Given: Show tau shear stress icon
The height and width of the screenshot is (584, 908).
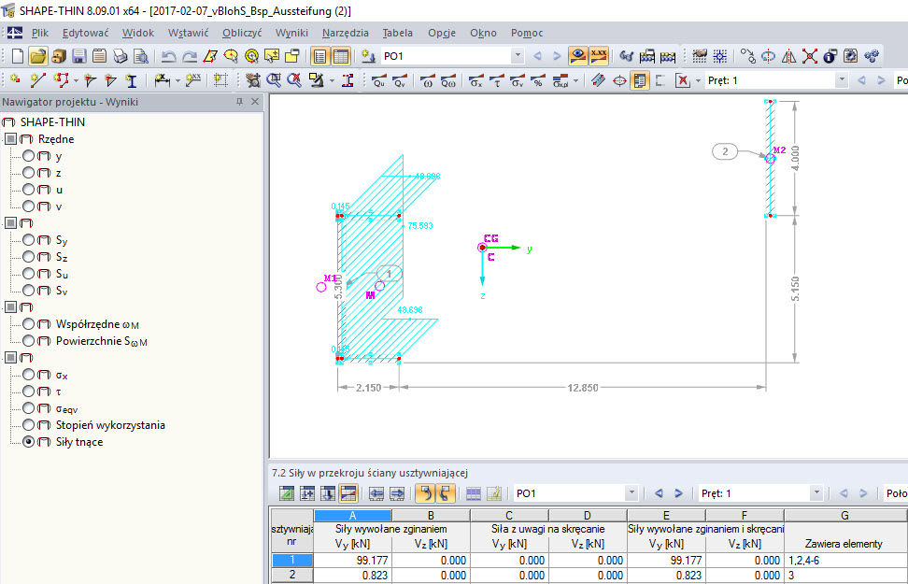Looking at the screenshot, I should click(496, 80).
